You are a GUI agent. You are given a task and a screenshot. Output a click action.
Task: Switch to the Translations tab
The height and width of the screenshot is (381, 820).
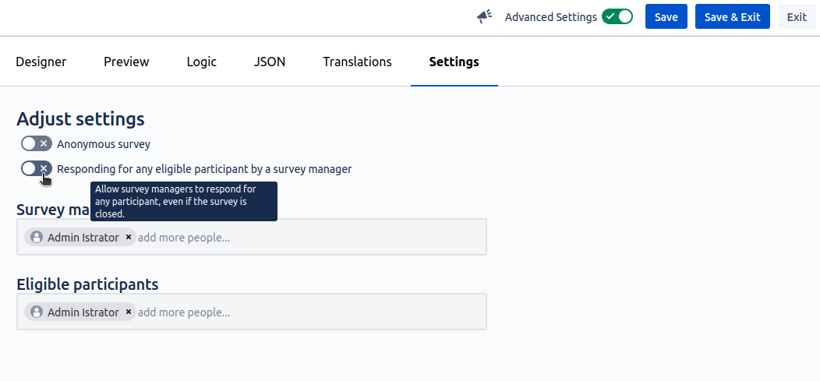[x=357, y=62]
